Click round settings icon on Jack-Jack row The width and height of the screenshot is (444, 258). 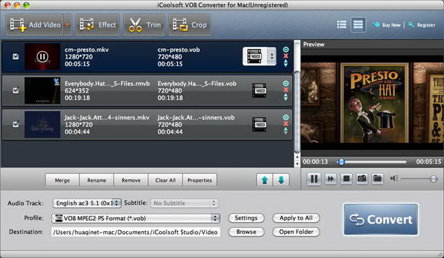[x=285, y=117]
